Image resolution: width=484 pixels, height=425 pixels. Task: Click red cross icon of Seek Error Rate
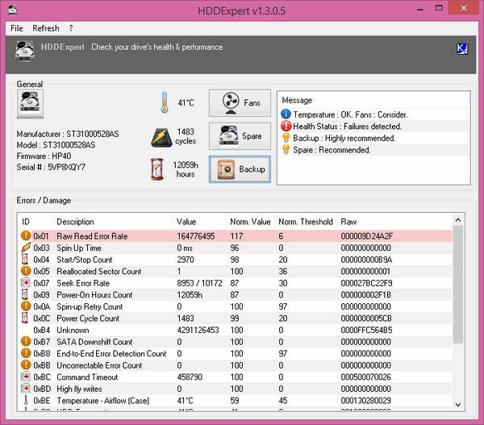coord(26,283)
